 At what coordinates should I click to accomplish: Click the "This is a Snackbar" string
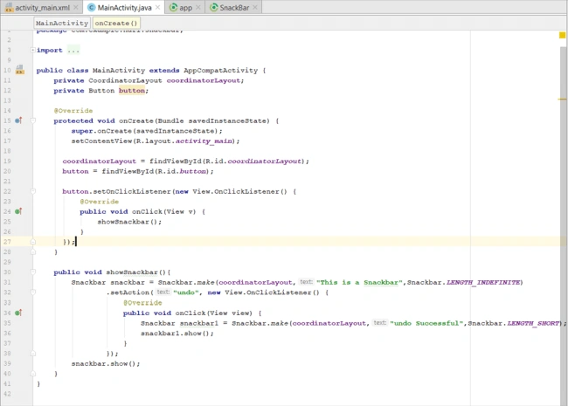[359, 282]
